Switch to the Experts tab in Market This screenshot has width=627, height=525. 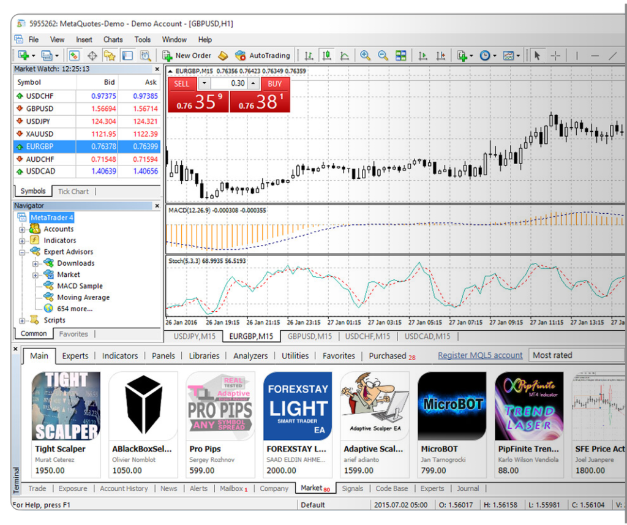coord(75,356)
